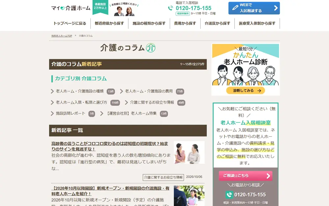Click the 2026/10/06 article date
Screen dimensions: 329x206
(194, 177)
